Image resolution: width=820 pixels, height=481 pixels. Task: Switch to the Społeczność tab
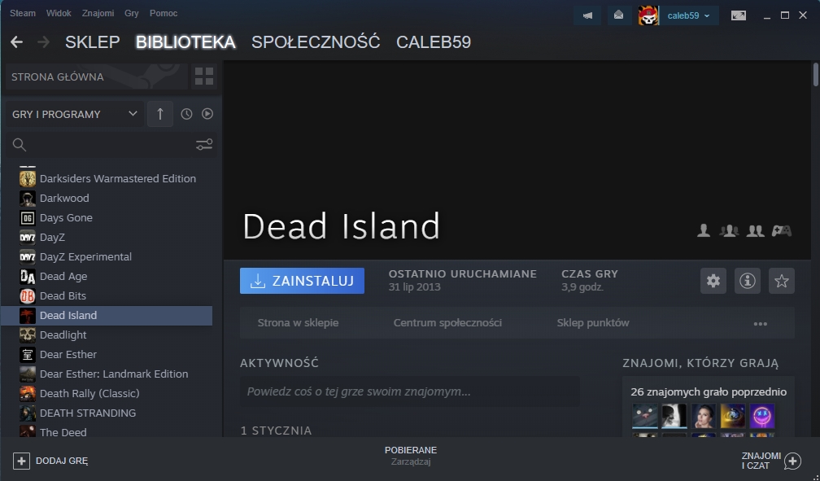point(316,42)
